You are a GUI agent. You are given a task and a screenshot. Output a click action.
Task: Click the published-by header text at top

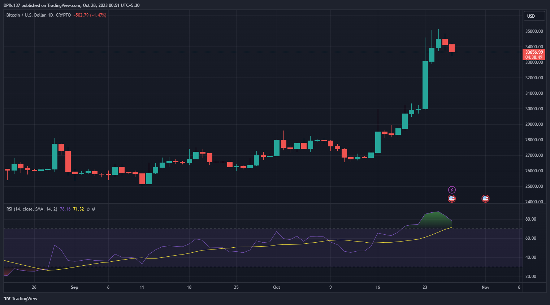(x=72, y=5)
